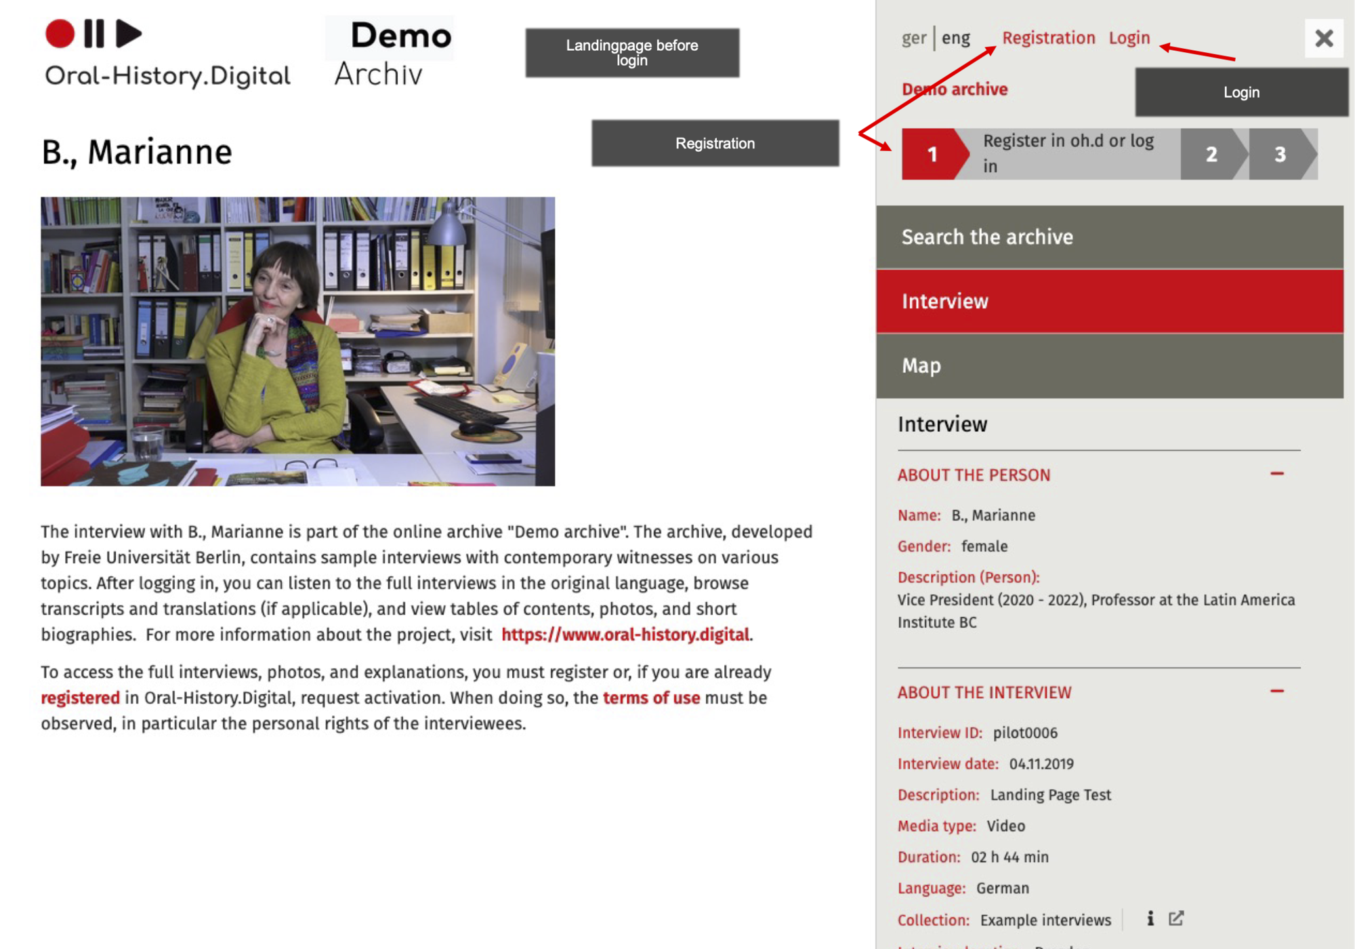Image resolution: width=1355 pixels, height=949 pixels.
Task: Click step 2 in registration workflow
Action: [1211, 154]
